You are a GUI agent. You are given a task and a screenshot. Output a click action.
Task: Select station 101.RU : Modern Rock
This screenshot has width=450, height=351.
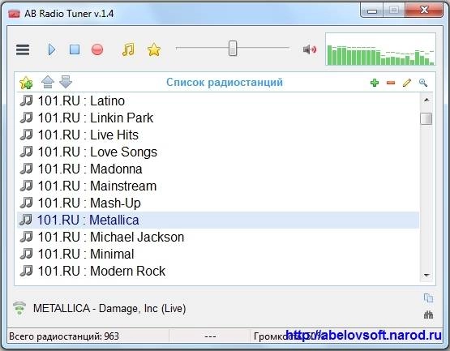point(218,271)
